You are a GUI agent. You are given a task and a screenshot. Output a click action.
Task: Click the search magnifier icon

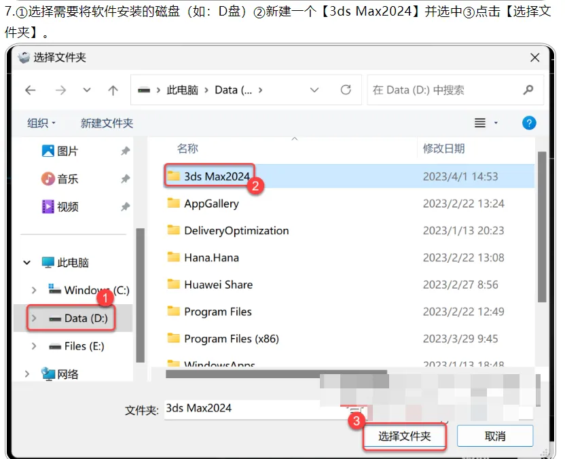[x=528, y=90]
